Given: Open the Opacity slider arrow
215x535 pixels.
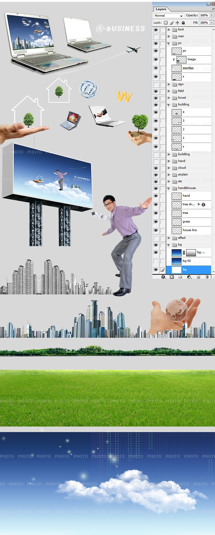Looking at the screenshot, I should coord(212,15).
